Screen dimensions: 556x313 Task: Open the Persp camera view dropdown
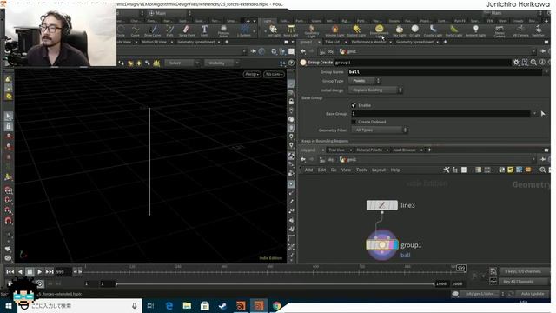coord(252,74)
